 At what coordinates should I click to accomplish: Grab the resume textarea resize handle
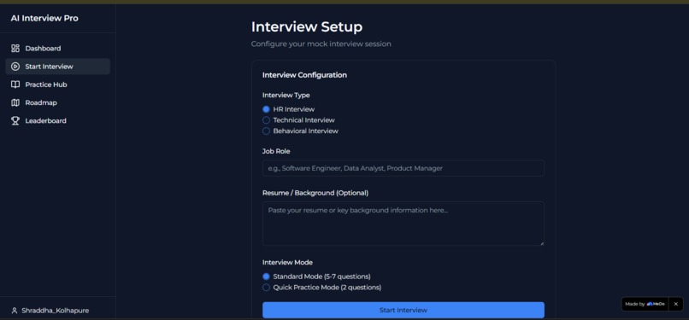point(542,243)
